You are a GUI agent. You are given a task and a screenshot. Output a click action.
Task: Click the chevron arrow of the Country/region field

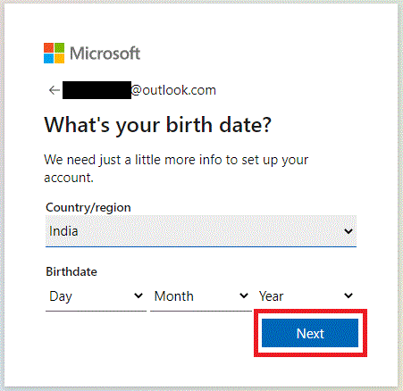[x=348, y=231]
